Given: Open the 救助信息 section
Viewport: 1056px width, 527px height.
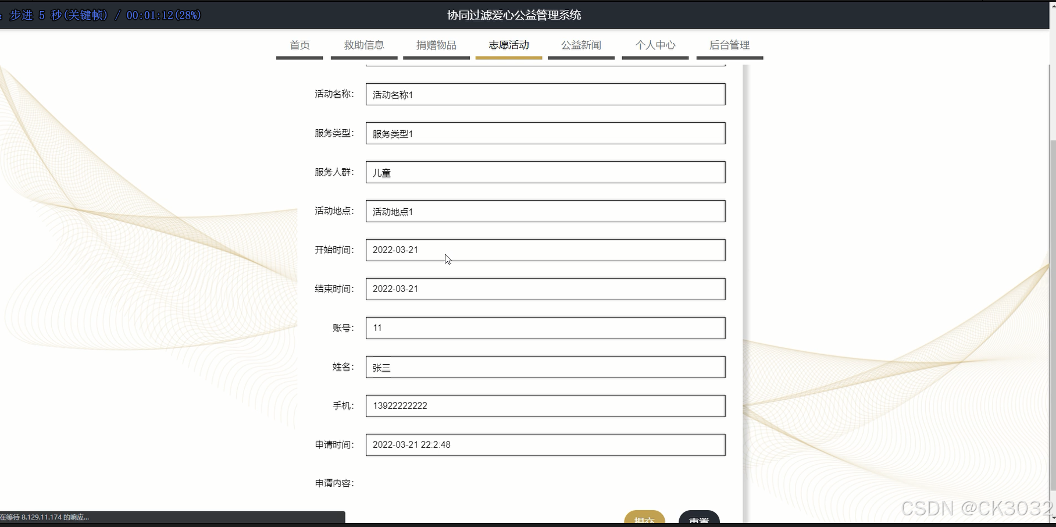Looking at the screenshot, I should coord(364,45).
